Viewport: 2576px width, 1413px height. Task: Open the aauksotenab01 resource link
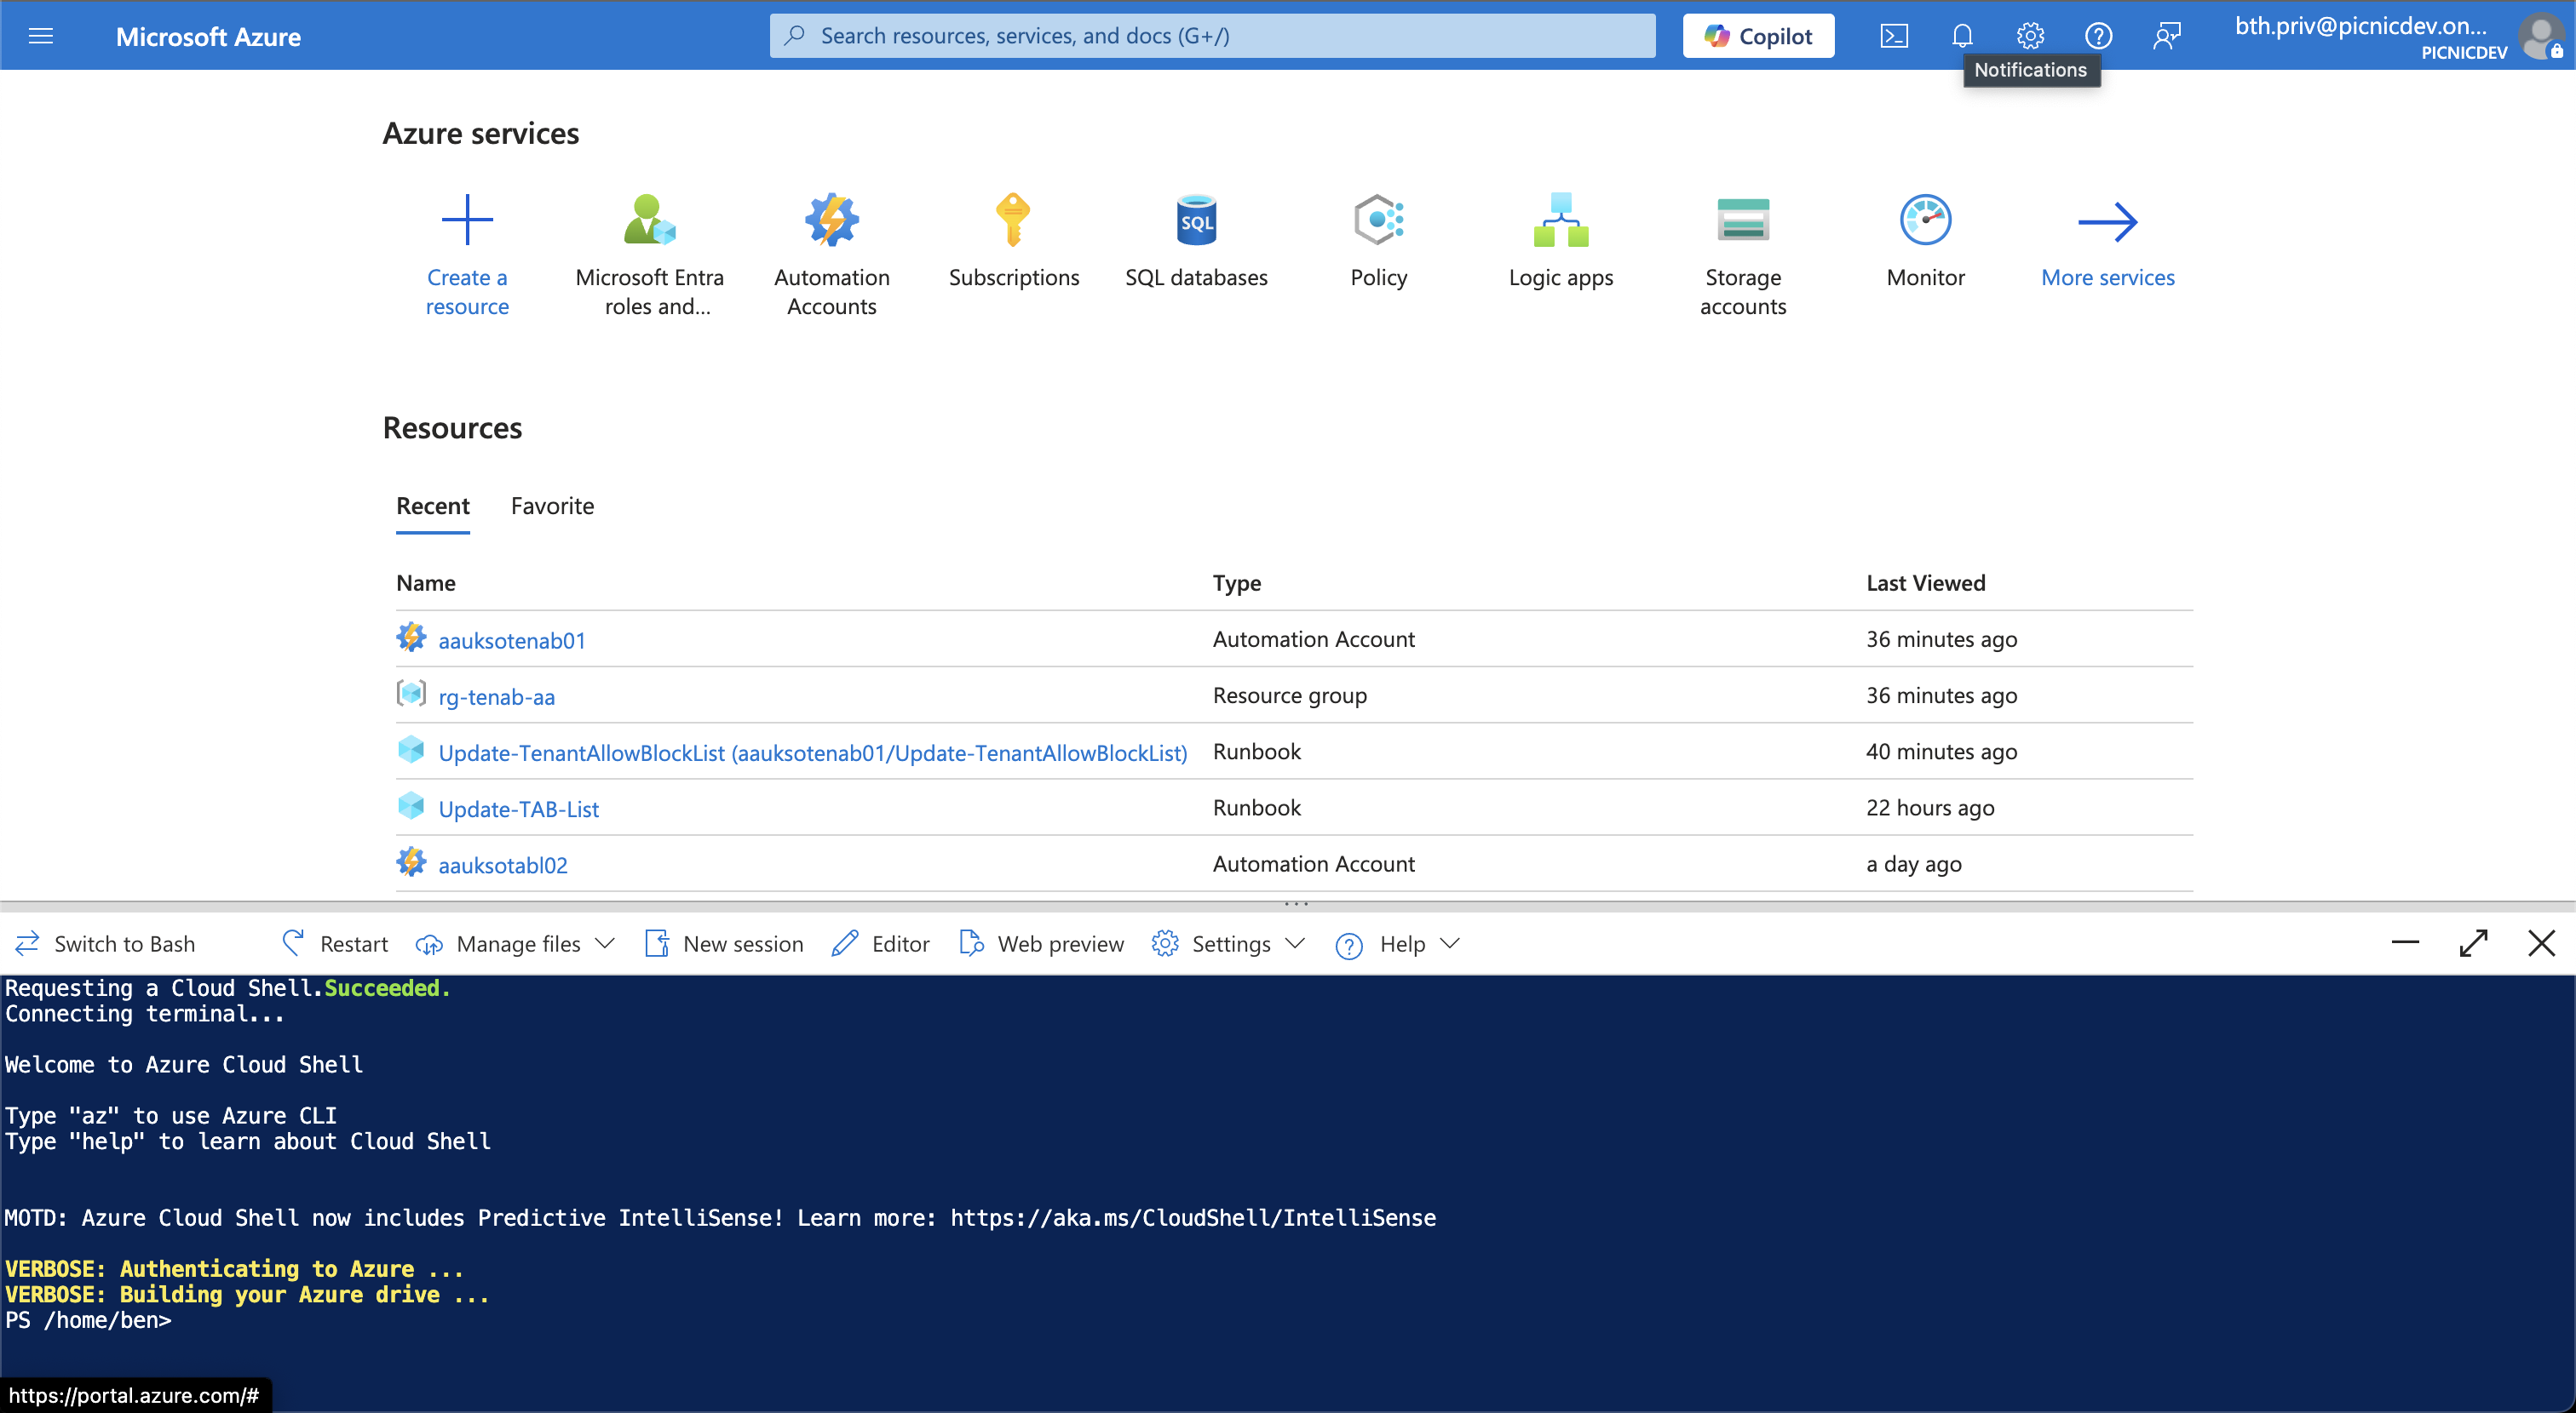(512, 641)
